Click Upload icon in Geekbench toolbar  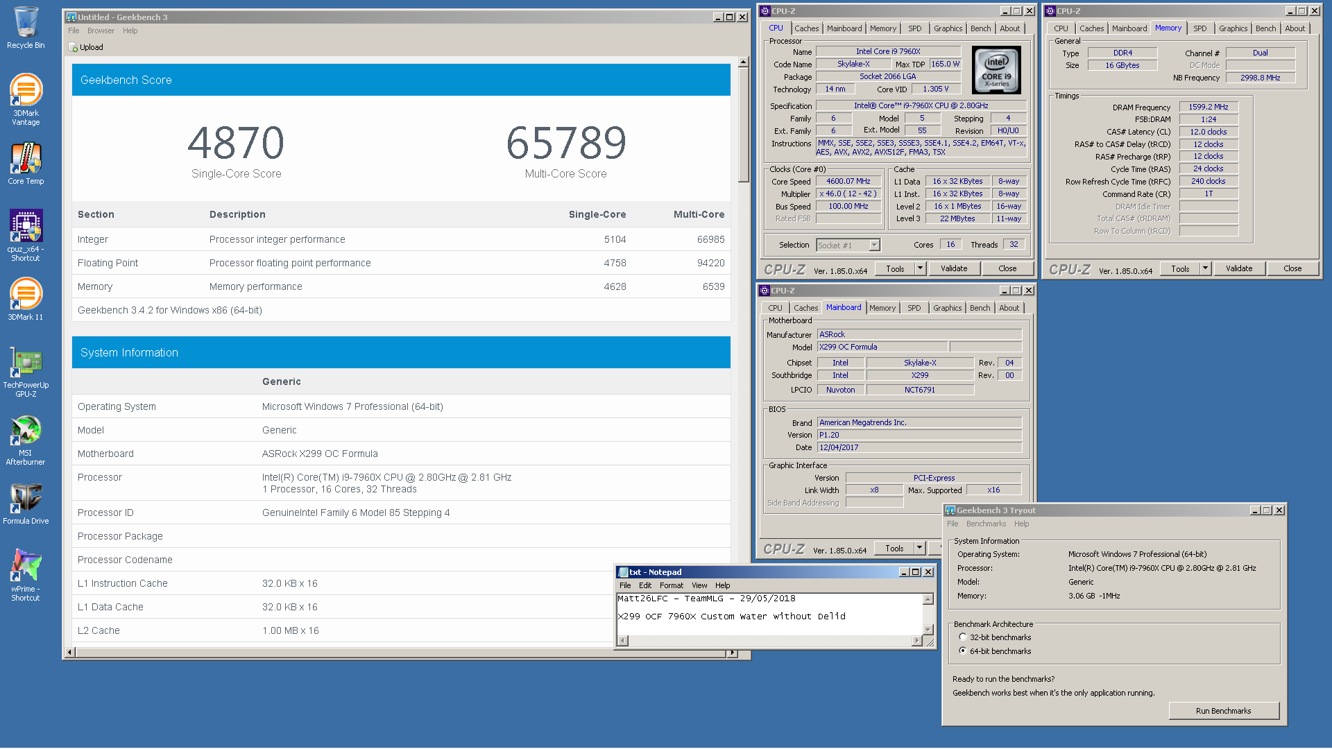coord(74,47)
